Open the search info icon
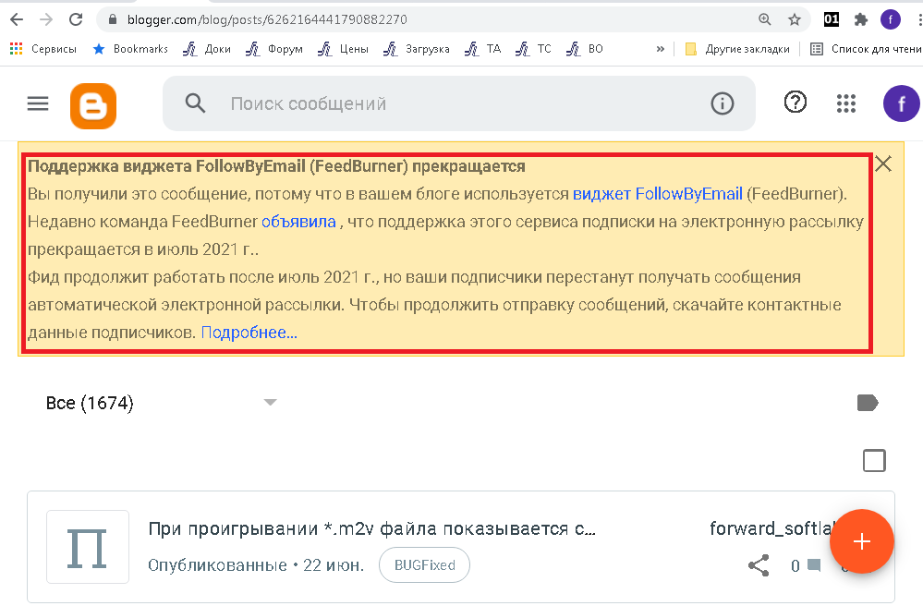Viewport: 923px width, 606px height. (722, 103)
